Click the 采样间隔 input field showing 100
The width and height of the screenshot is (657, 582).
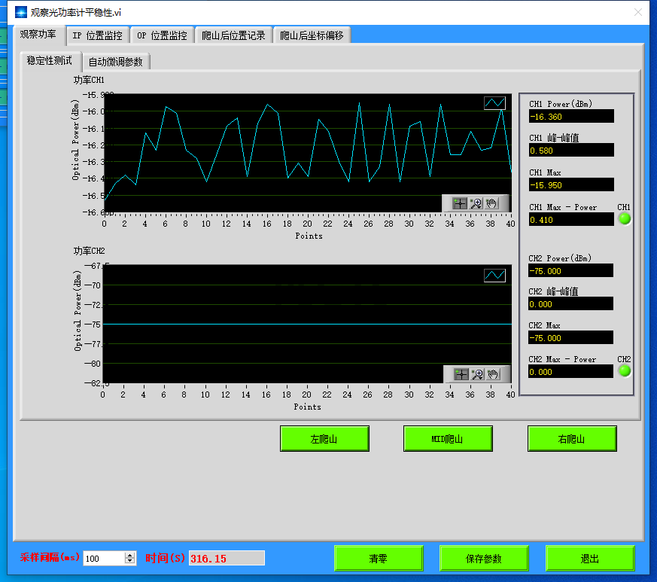pos(102,559)
